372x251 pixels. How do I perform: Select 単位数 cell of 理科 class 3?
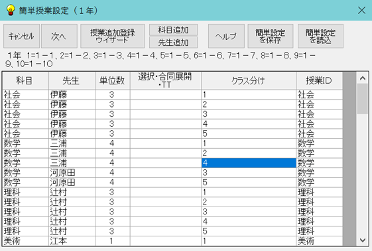tap(113, 212)
